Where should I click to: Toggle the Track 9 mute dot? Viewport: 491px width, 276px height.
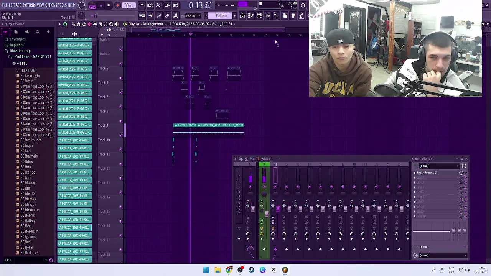120,135
